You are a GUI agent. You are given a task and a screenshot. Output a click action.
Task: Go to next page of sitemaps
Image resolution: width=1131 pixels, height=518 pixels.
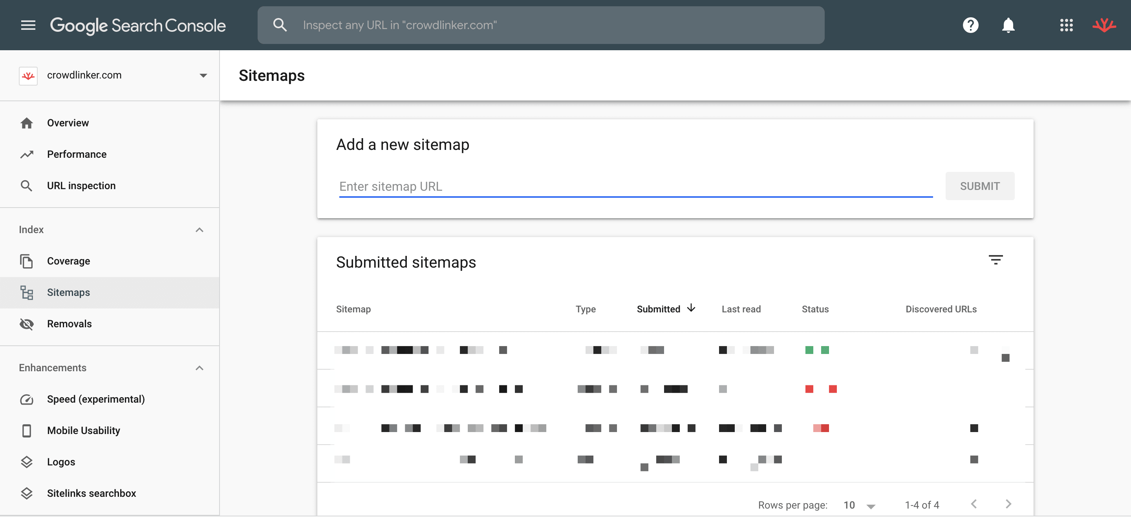pyautogui.click(x=1008, y=504)
